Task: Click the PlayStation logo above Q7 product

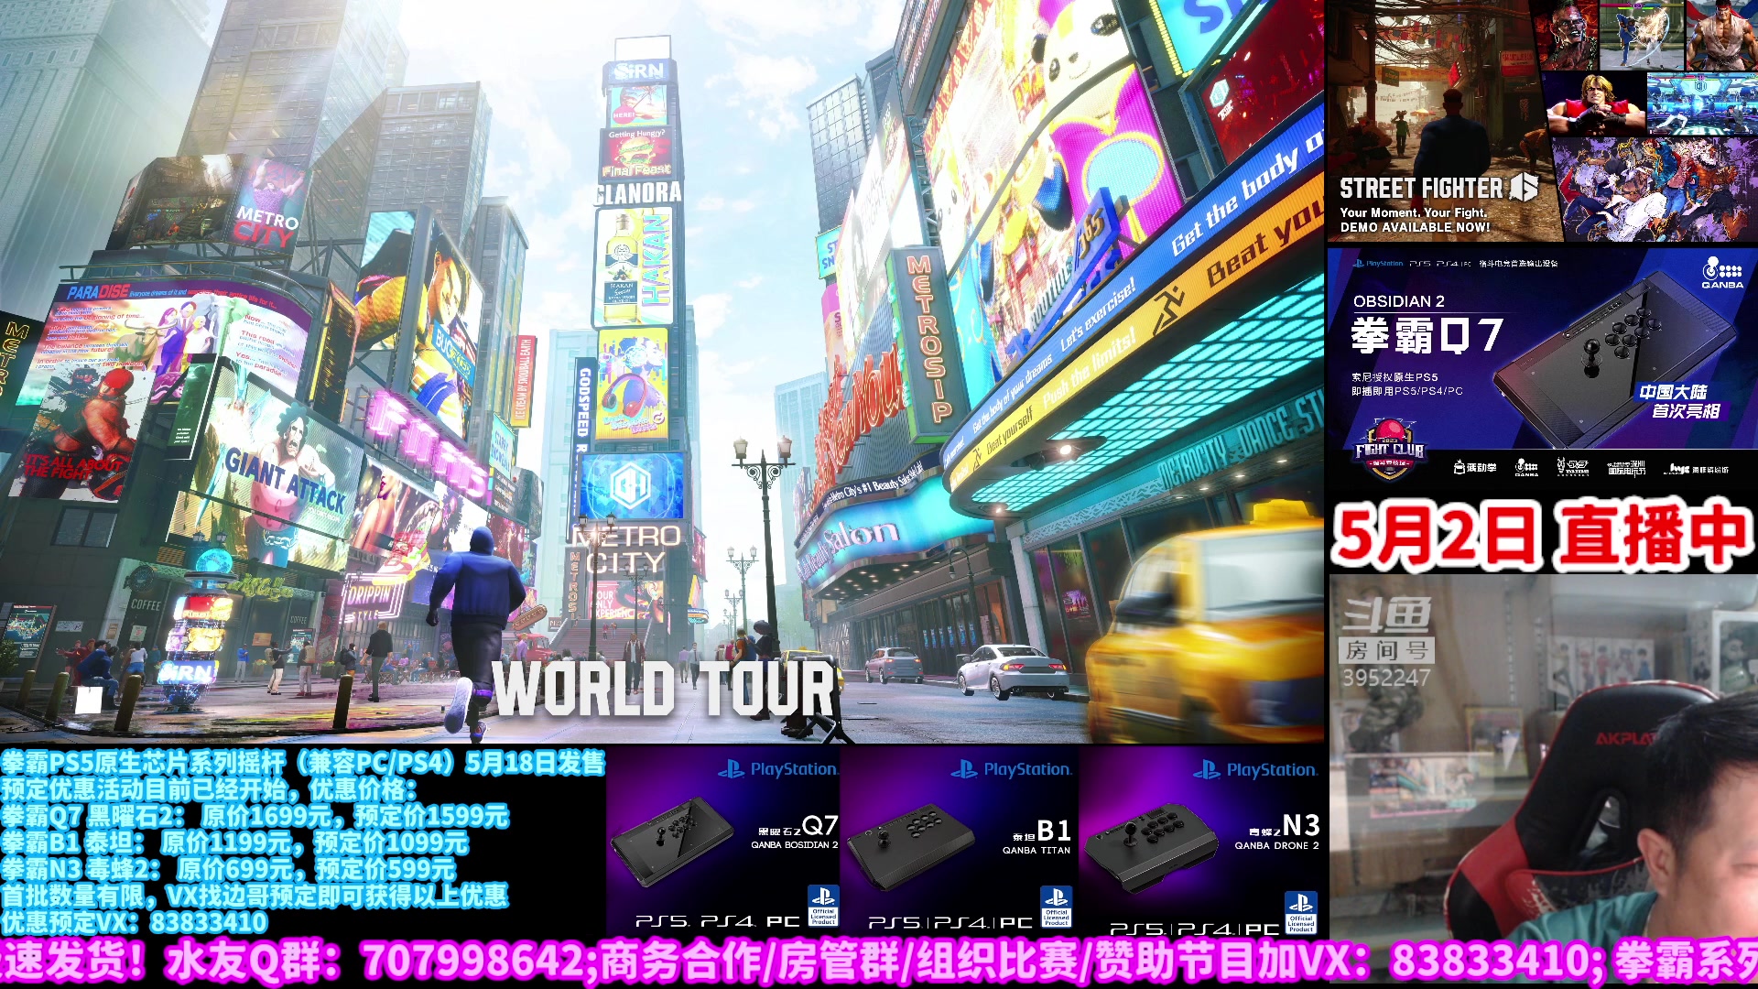Action: [x=777, y=769]
